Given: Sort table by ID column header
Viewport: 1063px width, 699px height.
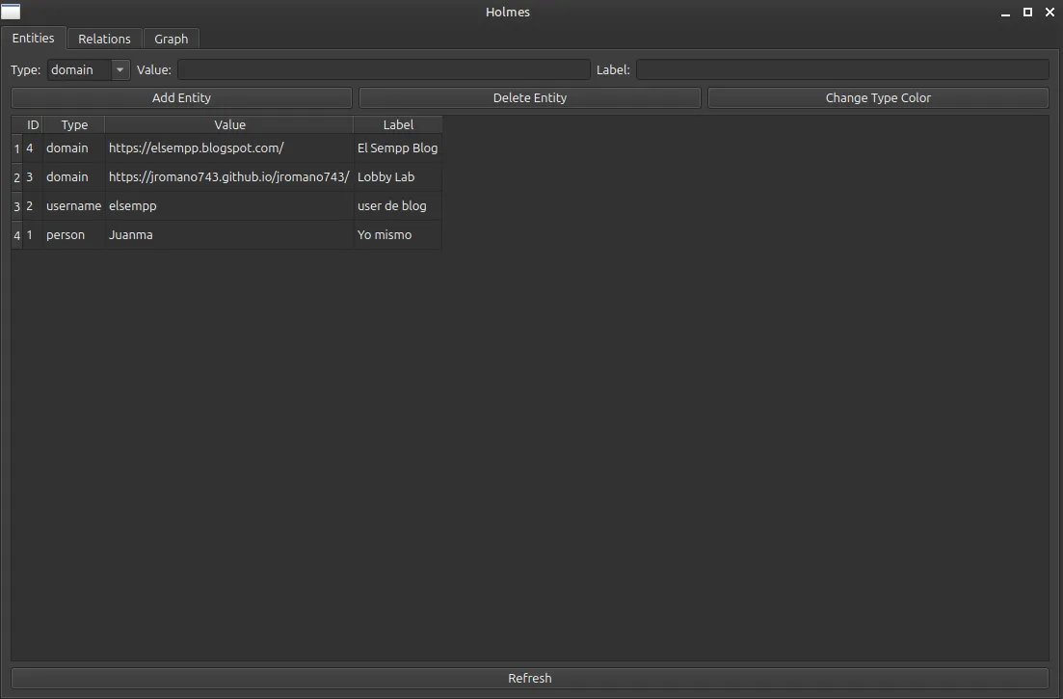Looking at the screenshot, I should tap(33, 124).
